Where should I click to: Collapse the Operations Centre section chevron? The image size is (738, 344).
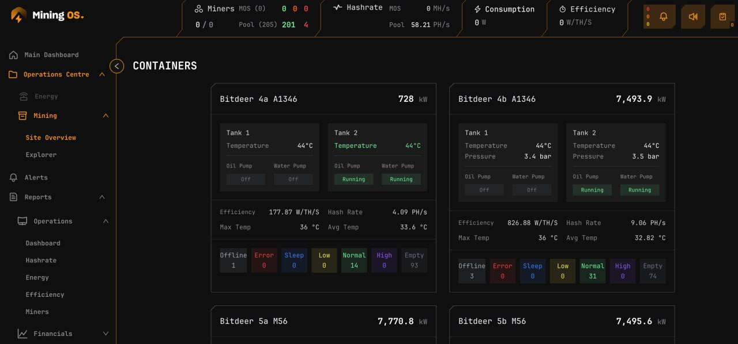102,75
